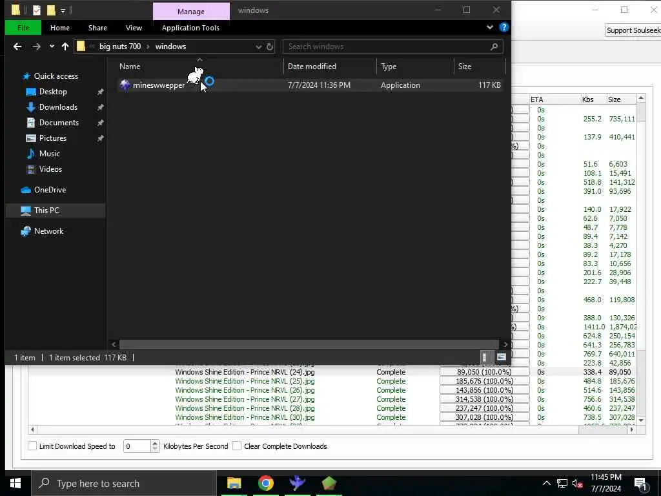Sort files by Size column header

[480, 67]
